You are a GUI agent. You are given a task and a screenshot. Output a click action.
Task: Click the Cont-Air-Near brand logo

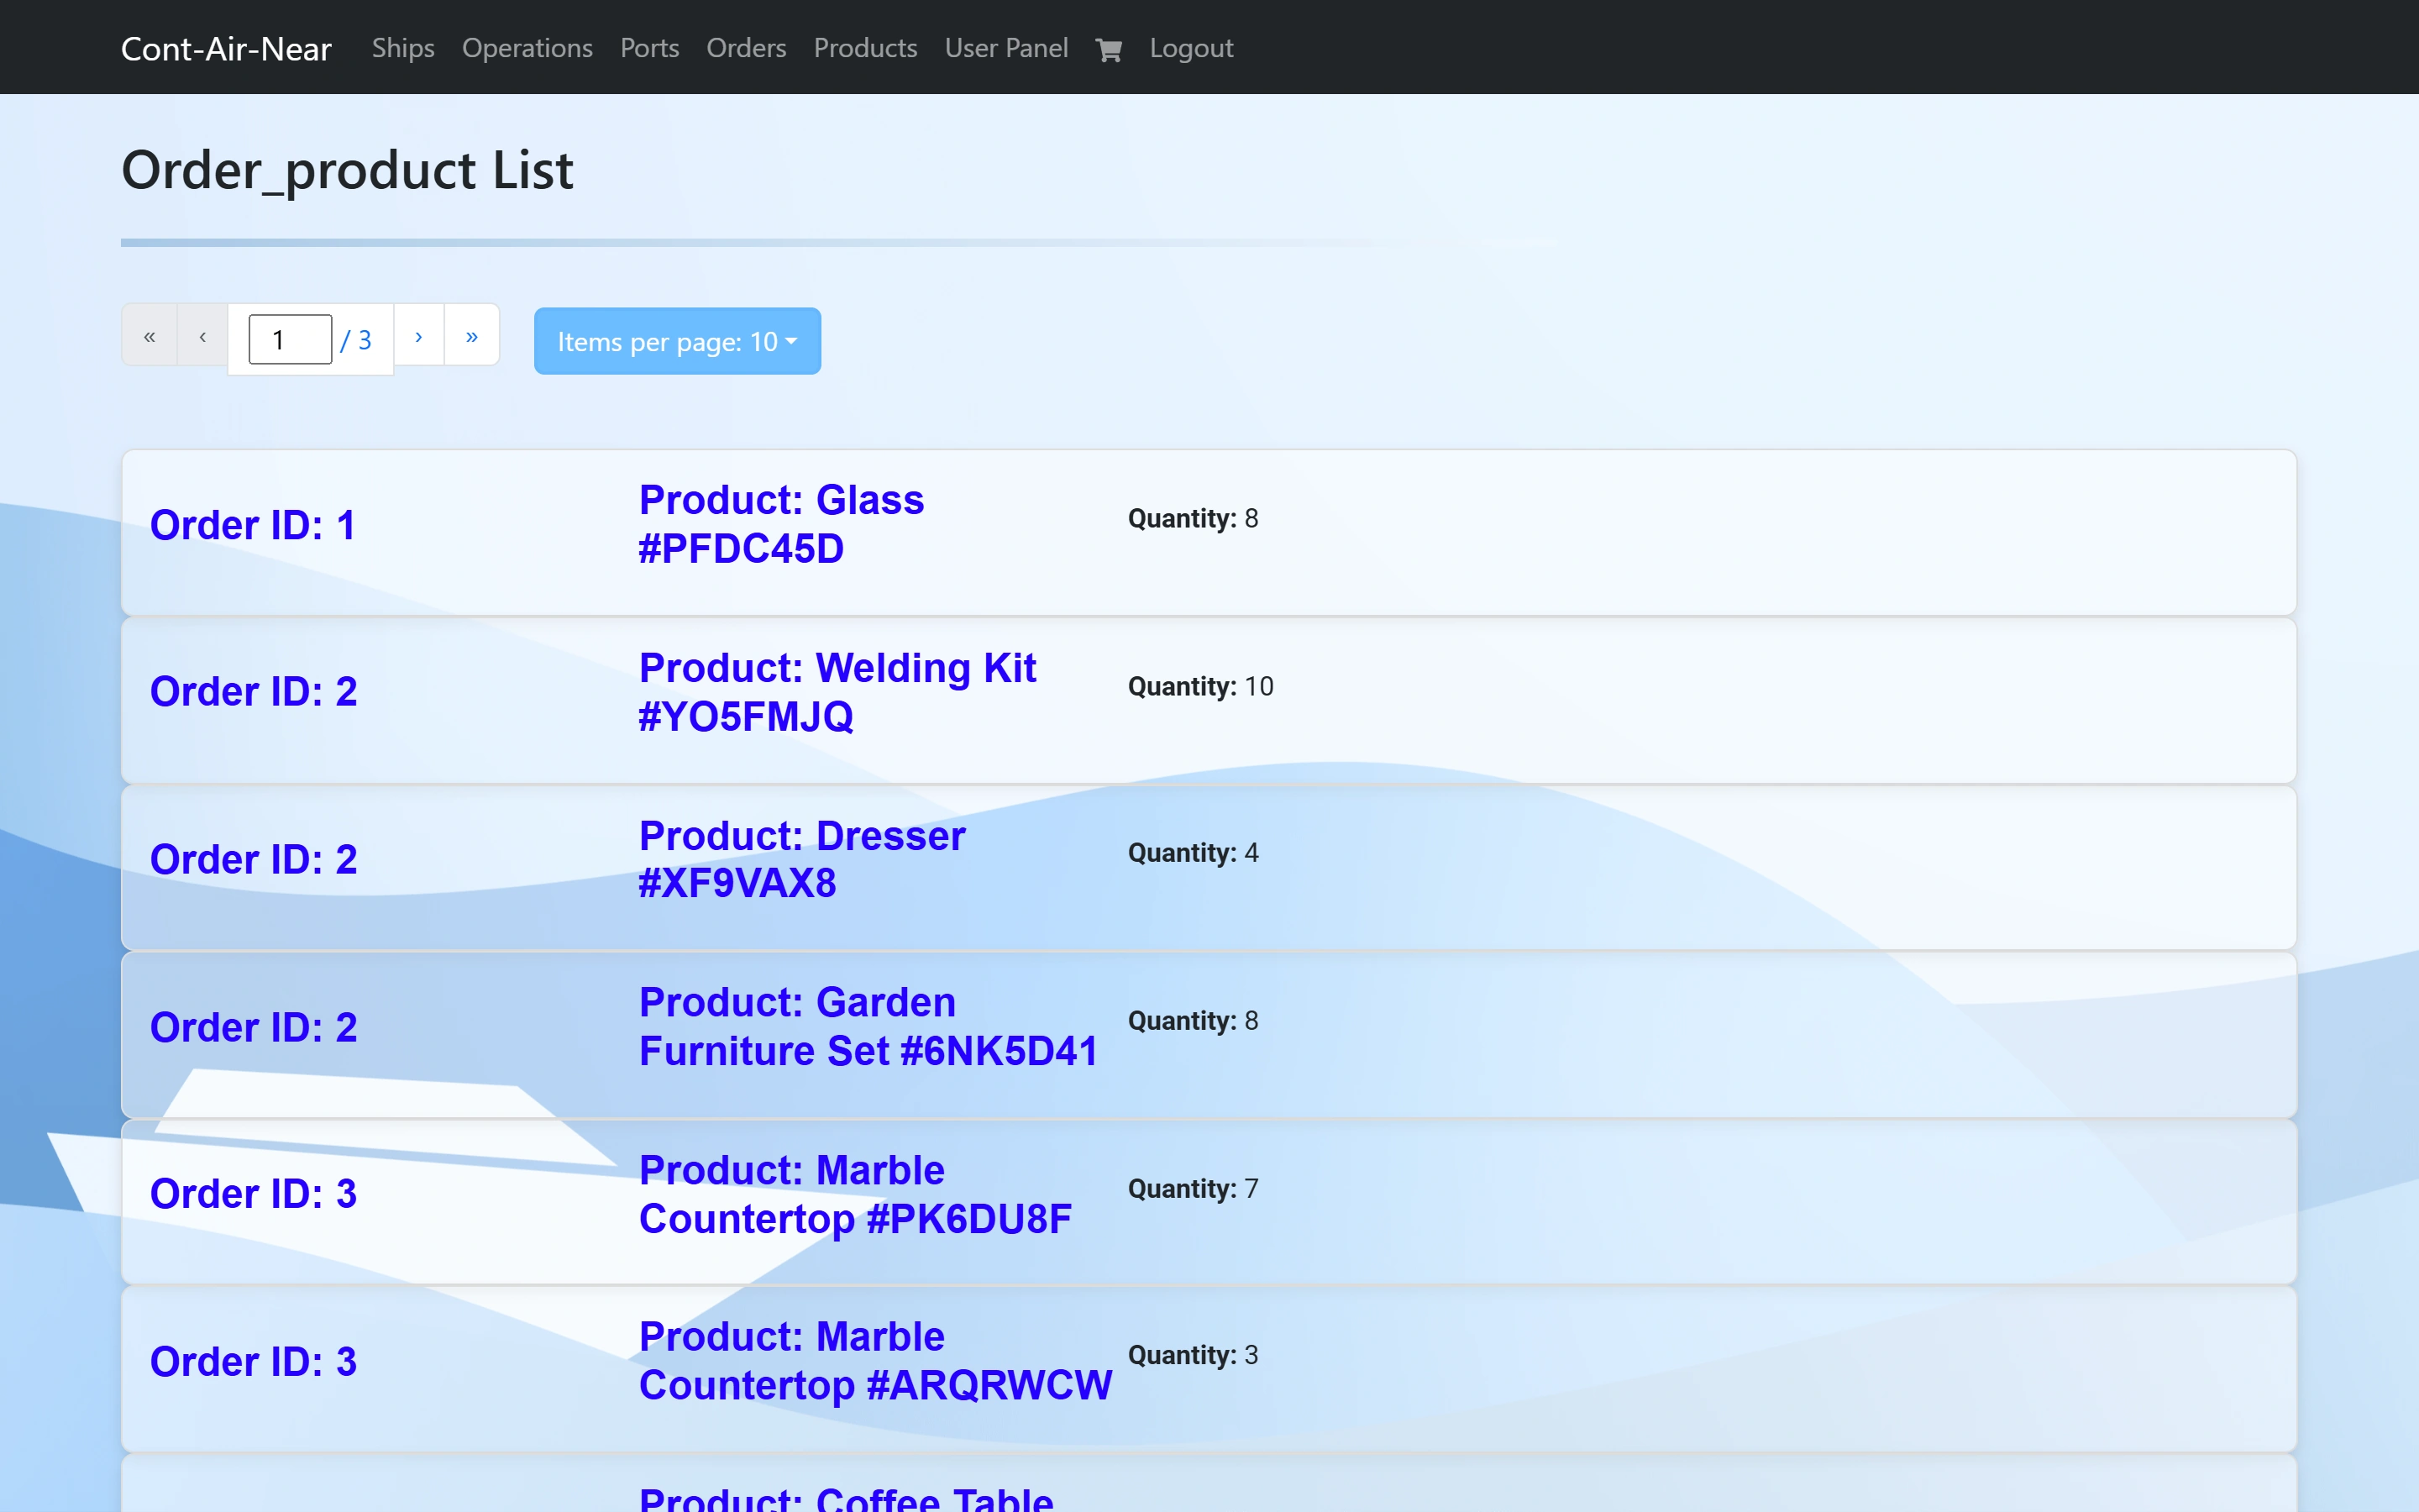[226, 48]
